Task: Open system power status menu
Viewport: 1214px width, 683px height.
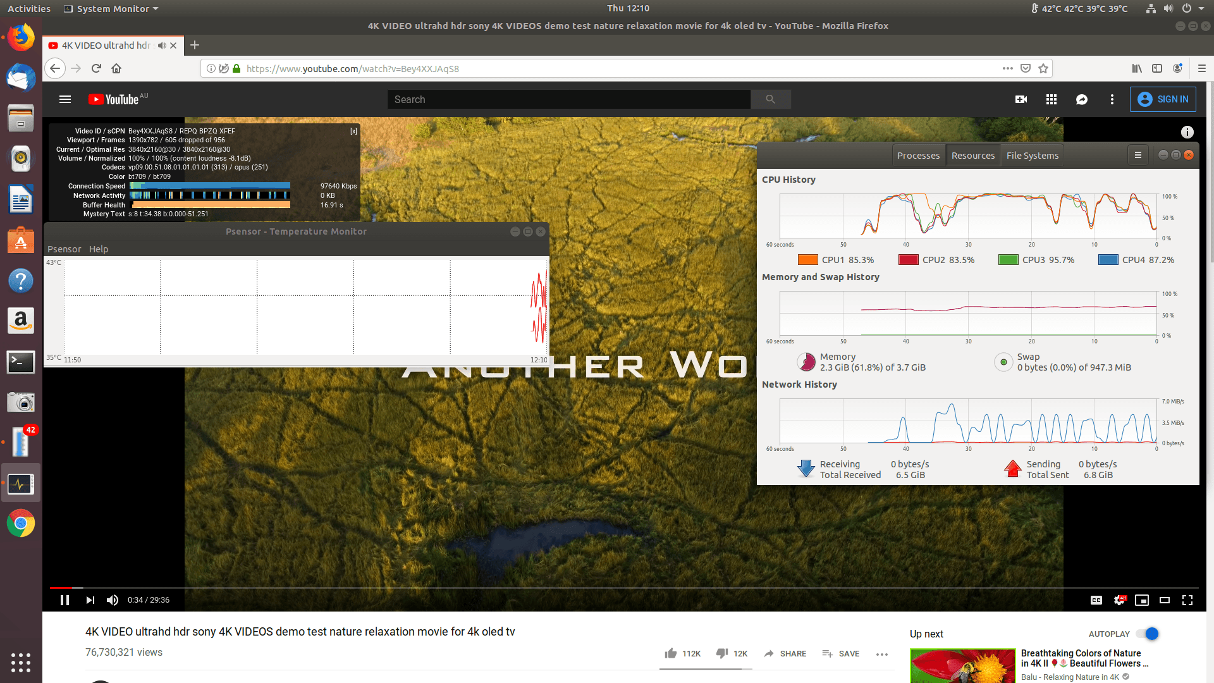Action: [x=1192, y=8]
